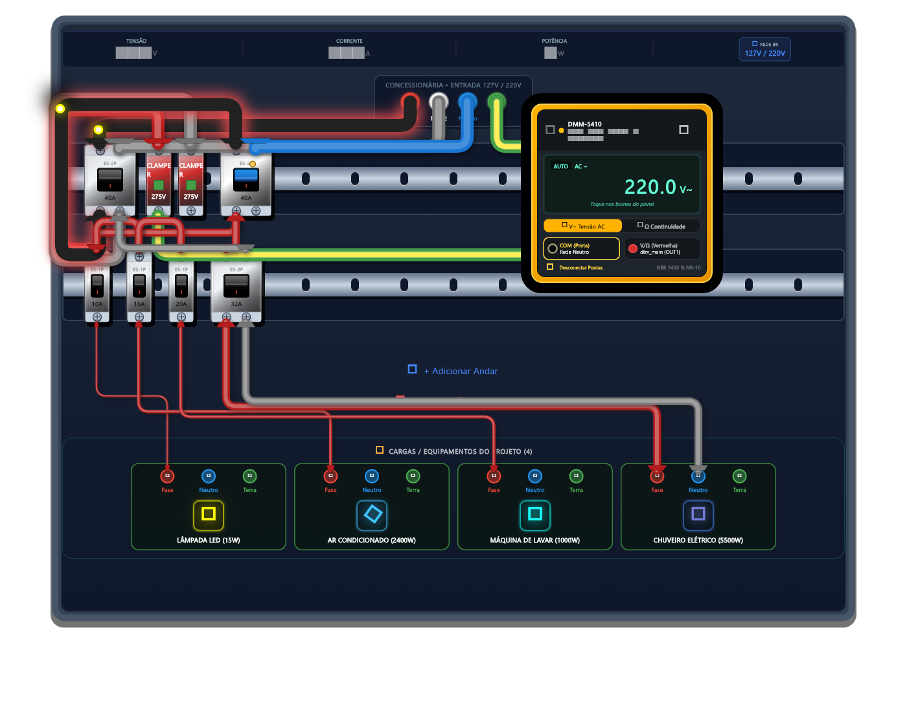This screenshot has width=907, height=712.
Task: Click the Cargas / Equipamentos do Projeto header
Action: click(x=454, y=451)
